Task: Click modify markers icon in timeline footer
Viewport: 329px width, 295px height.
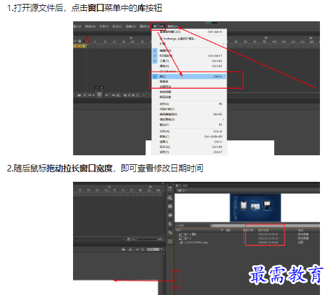Action: (x=138, y=95)
